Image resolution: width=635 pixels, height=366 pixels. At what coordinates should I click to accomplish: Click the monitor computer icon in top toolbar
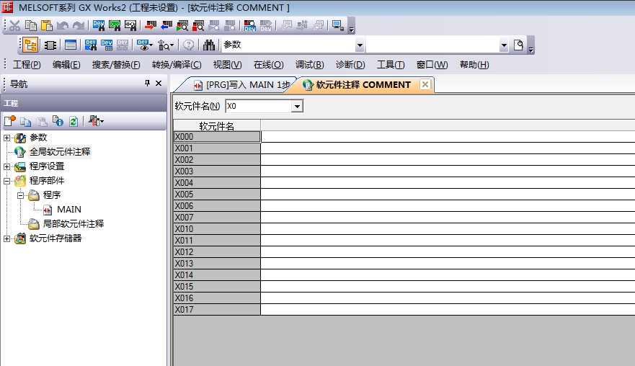coord(337,25)
